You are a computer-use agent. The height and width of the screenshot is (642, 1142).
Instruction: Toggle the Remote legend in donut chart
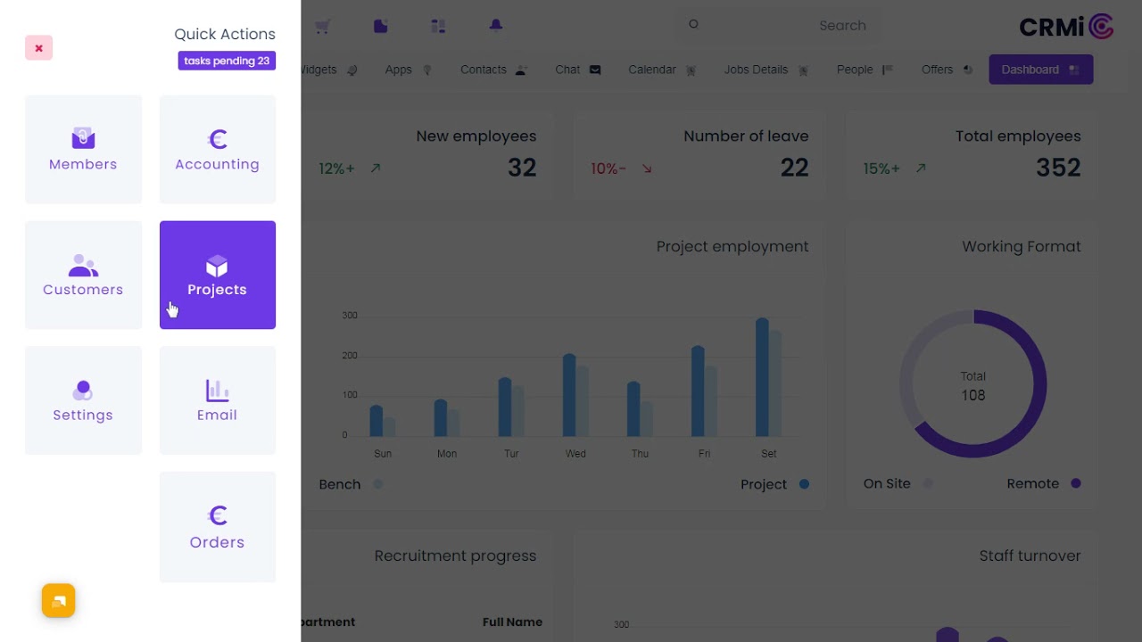[x=1044, y=483]
